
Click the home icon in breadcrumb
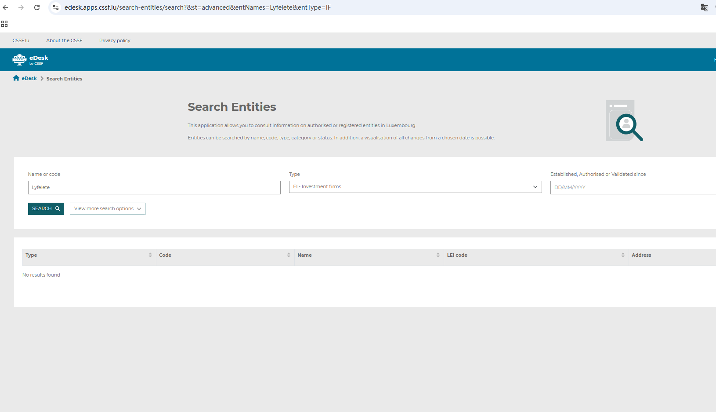16,78
